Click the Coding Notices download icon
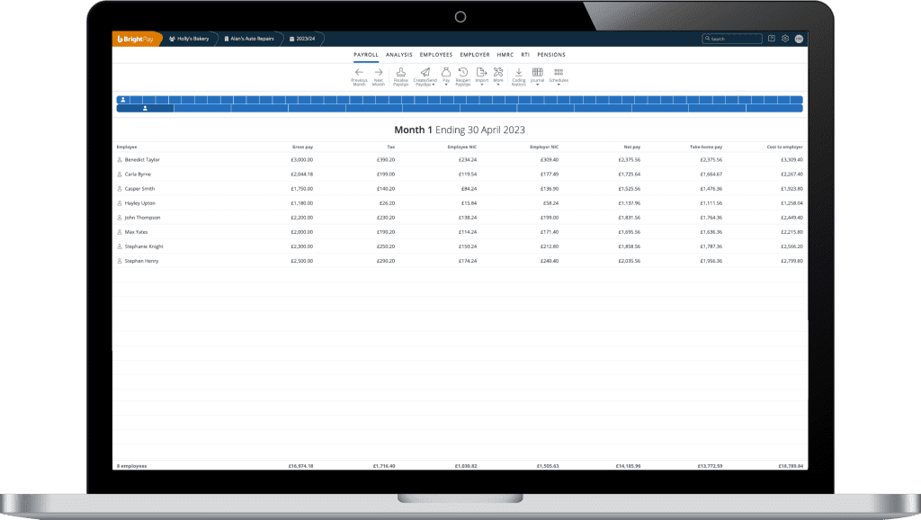This screenshot has height=520, width=921. click(519, 77)
